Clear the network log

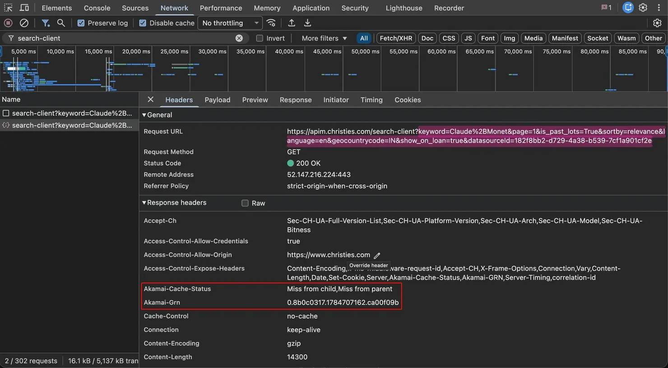click(24, 23)
